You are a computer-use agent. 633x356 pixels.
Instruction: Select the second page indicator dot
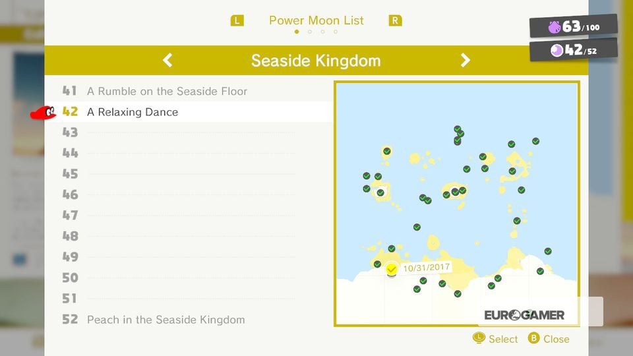tap(310, 32)
